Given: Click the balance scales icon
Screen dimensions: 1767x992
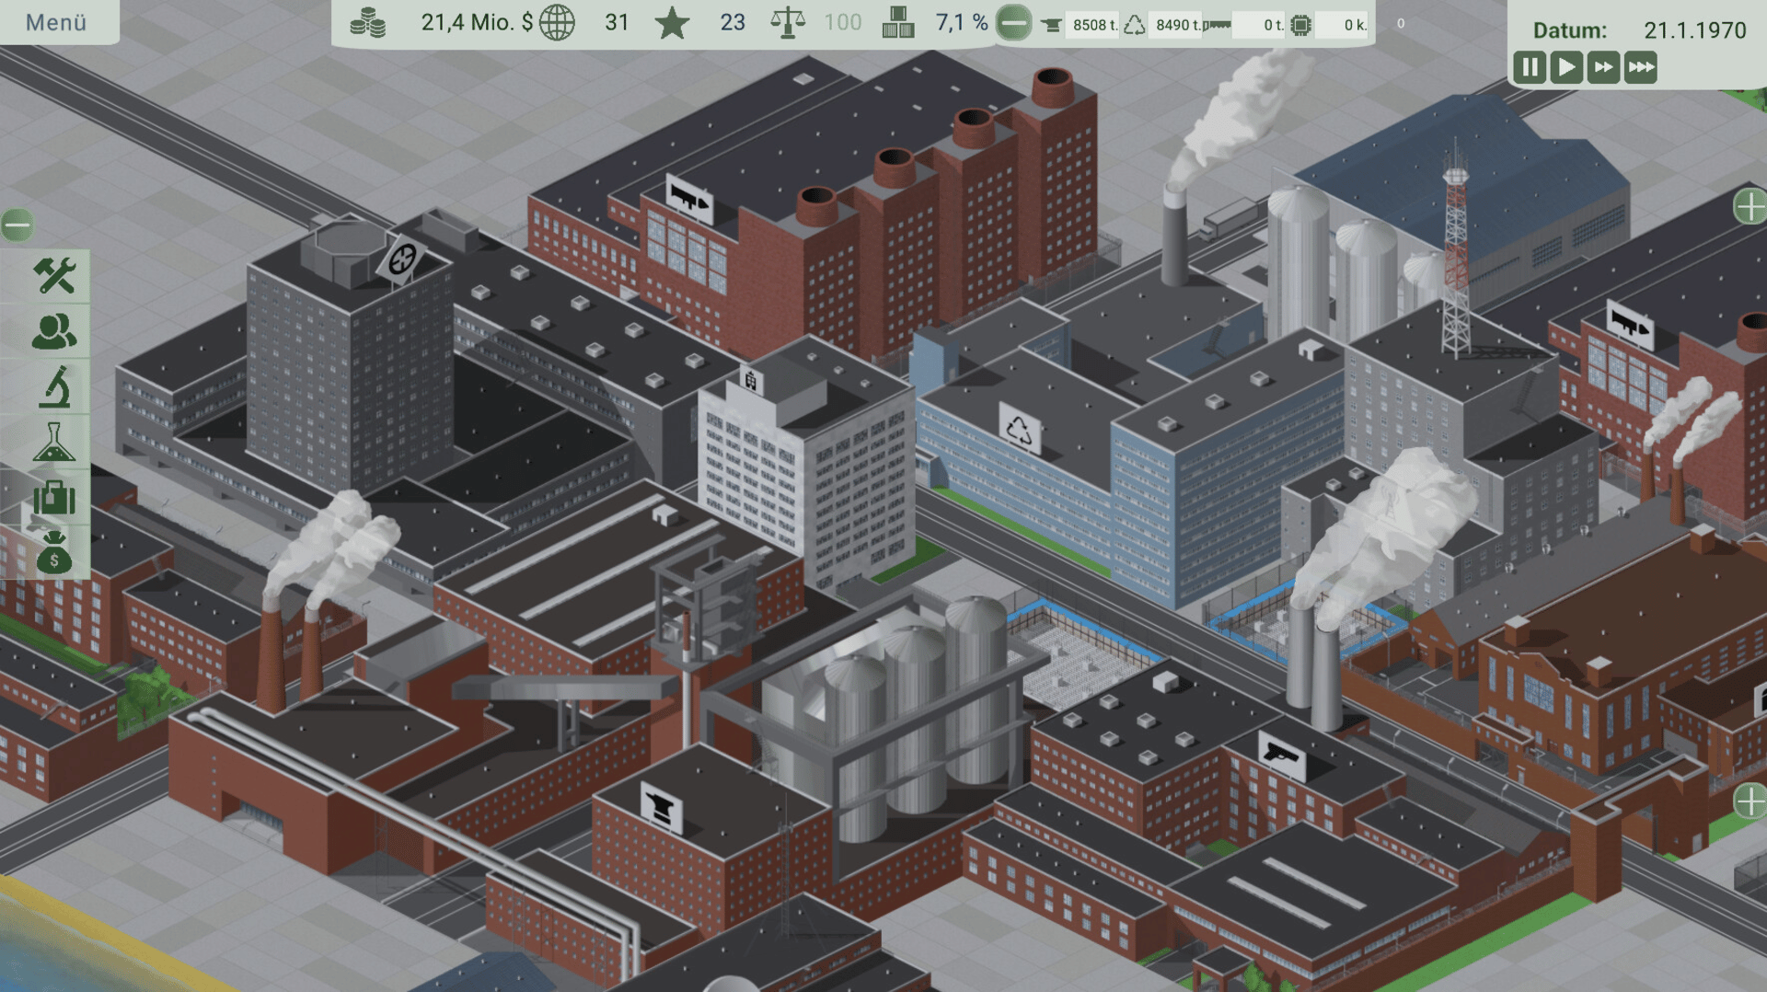Looking at the screenshot, I should coord(787,22).
